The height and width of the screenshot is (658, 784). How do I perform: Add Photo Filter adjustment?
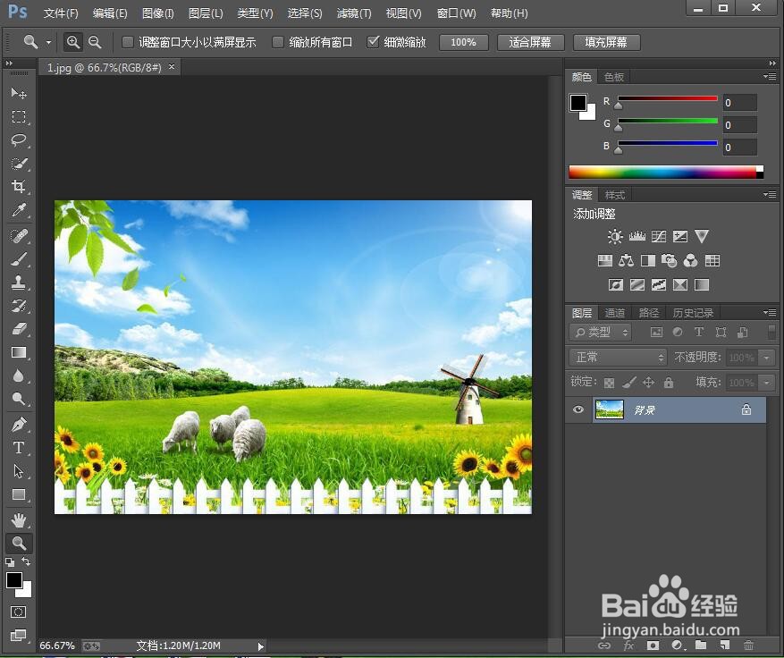(x=669, y=260)
